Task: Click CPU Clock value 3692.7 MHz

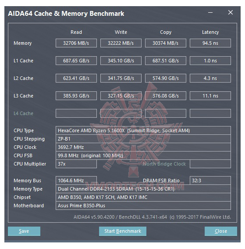Action: tap(143, 147)
